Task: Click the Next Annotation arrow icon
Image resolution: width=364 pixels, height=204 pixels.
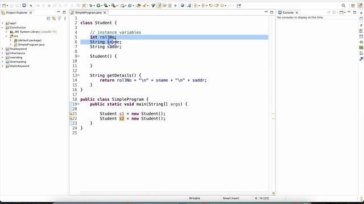Action: [196, 6]
